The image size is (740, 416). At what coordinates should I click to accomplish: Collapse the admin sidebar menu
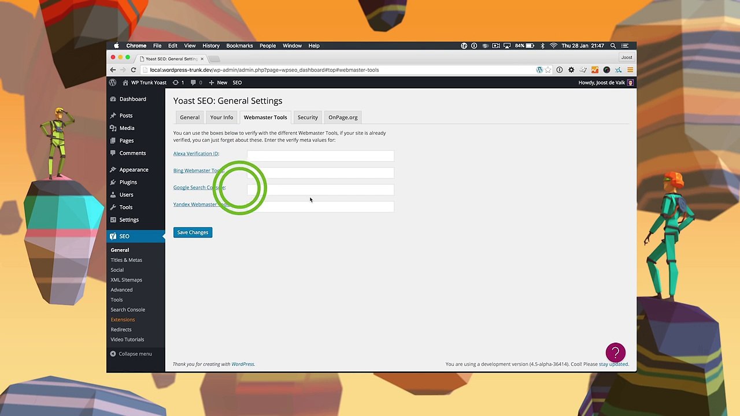click(x=131, y=354)
